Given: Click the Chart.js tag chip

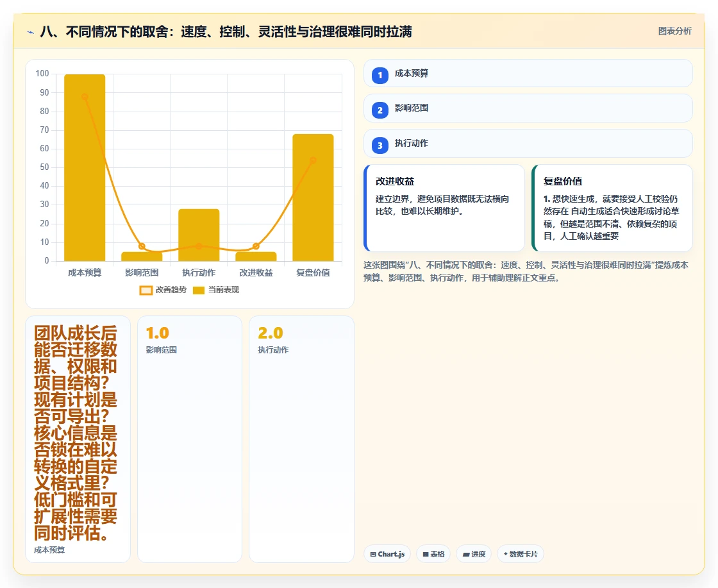Looking at the screenshot, I should point(387,554).
